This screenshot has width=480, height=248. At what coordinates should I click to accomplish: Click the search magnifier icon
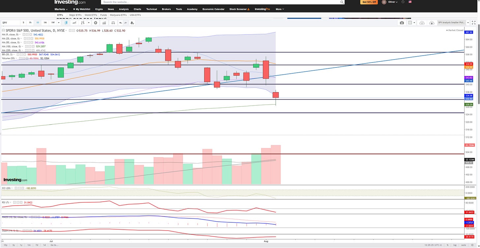pos(342,2)
